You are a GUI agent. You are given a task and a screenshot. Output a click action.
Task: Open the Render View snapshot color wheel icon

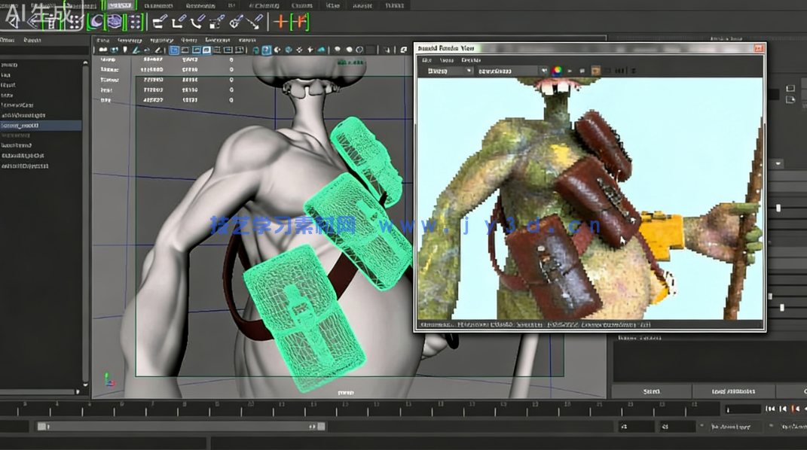pyautogui.click(x=558, y=70)
